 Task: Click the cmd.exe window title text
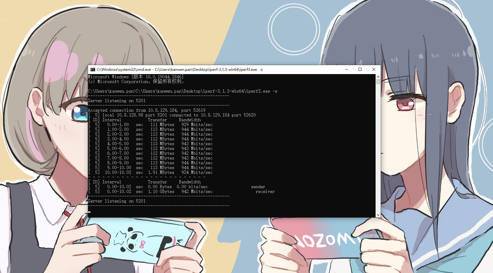[180, 70]
